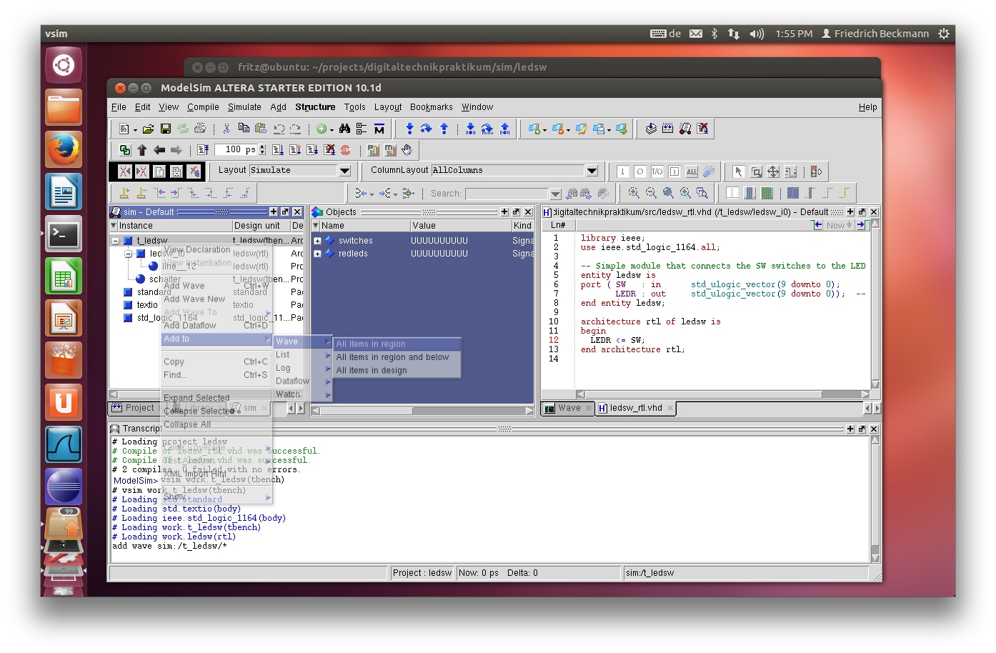Switch to the Wave tab
The height and width of the screenshot is (653, 996).
(x=569, y=408)
